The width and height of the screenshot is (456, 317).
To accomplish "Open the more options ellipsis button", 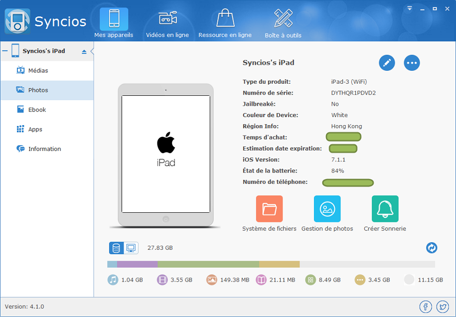I will (412, 63).
